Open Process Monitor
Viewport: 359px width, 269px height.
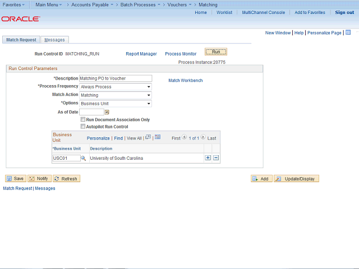pyautogui.click(x=181, y=54)
